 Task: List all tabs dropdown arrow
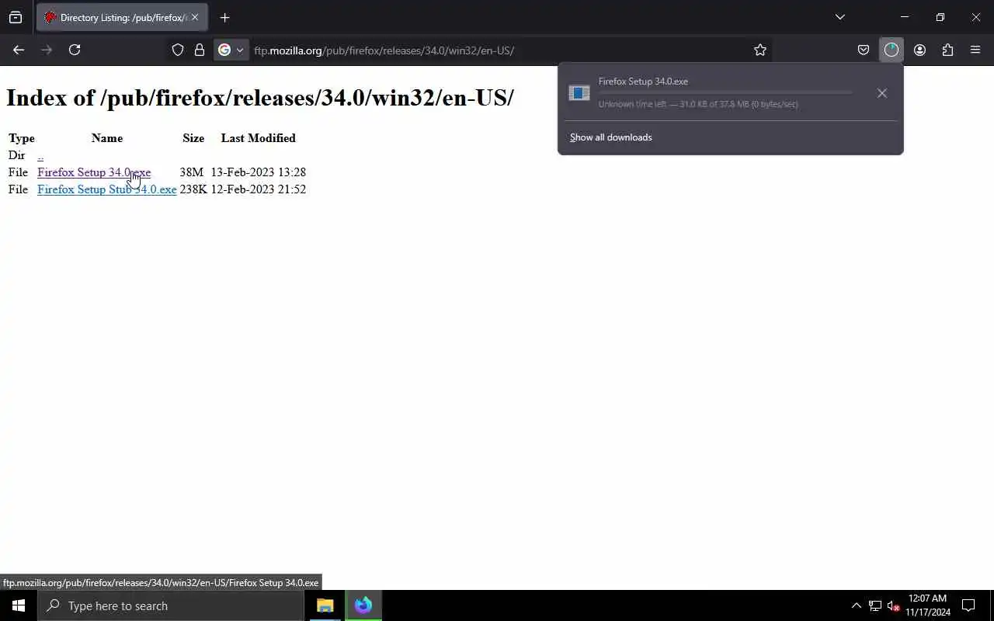coord(839,17)
